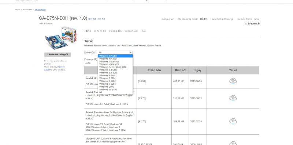
Task: Go to Home in the breadcrumb
Action: pos(17,10)
